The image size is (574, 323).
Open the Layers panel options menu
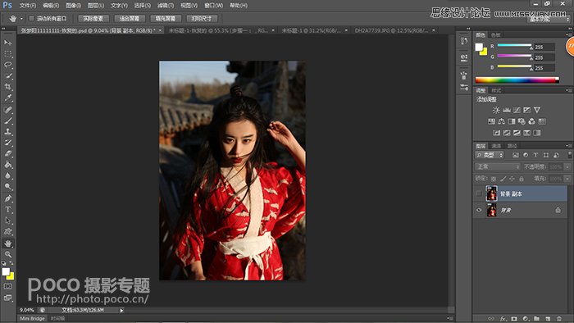click(568, 146)
